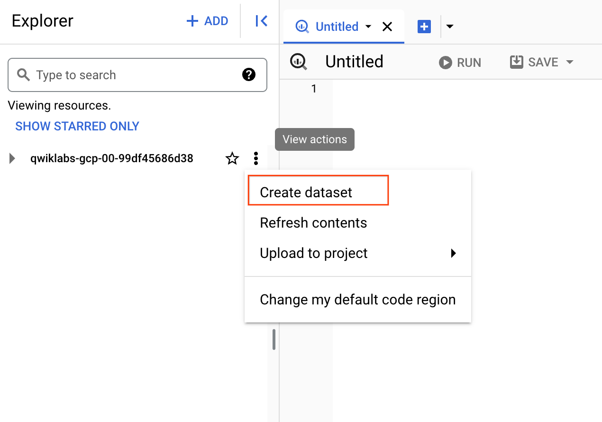Collapse the Explorer panel
Viewport: 602px width, 422px height.
[260, 21]
